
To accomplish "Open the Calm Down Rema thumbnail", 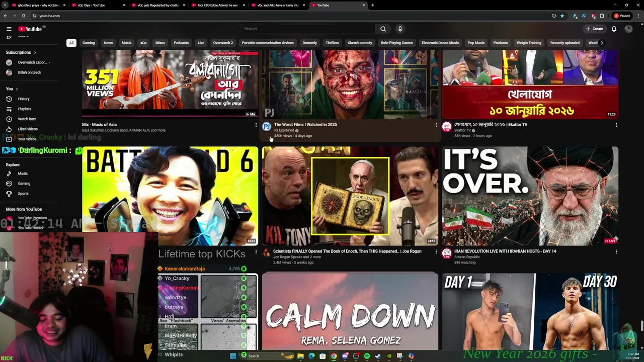I will 350,312.
